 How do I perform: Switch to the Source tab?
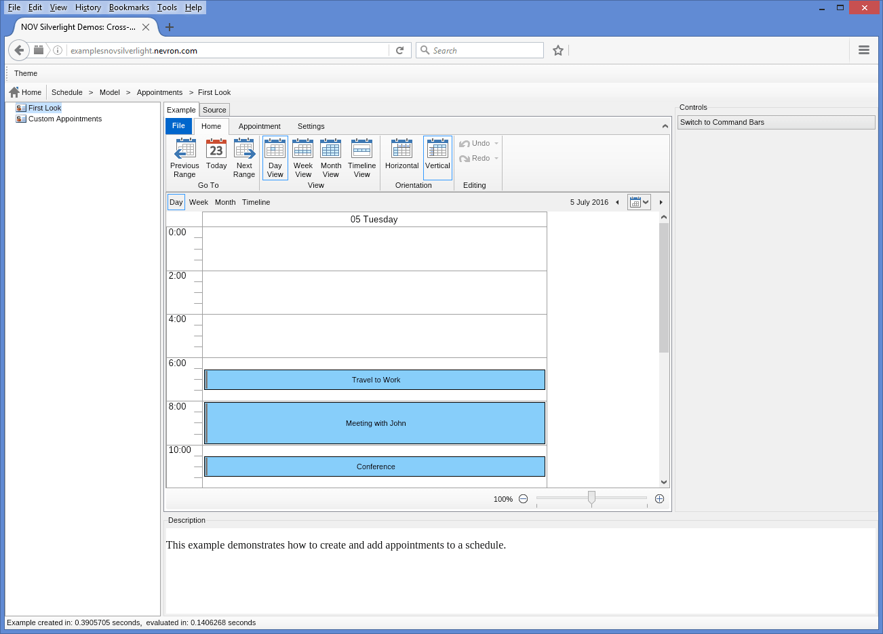pos(214,110)
